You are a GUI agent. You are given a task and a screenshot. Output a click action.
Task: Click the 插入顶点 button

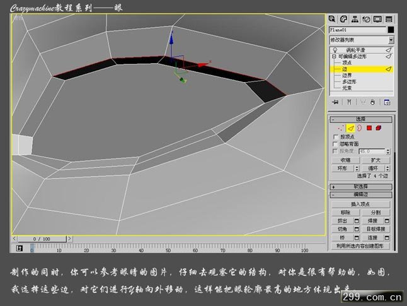360,204
